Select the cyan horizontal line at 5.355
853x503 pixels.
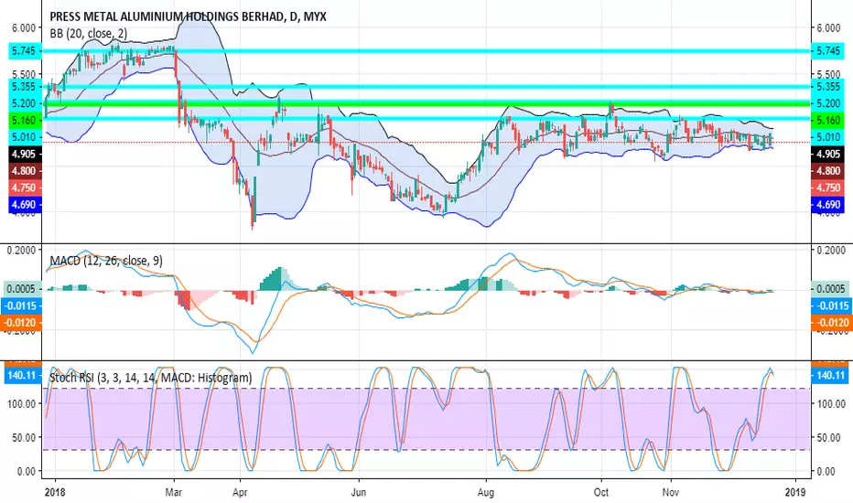(x=426, y=87)
